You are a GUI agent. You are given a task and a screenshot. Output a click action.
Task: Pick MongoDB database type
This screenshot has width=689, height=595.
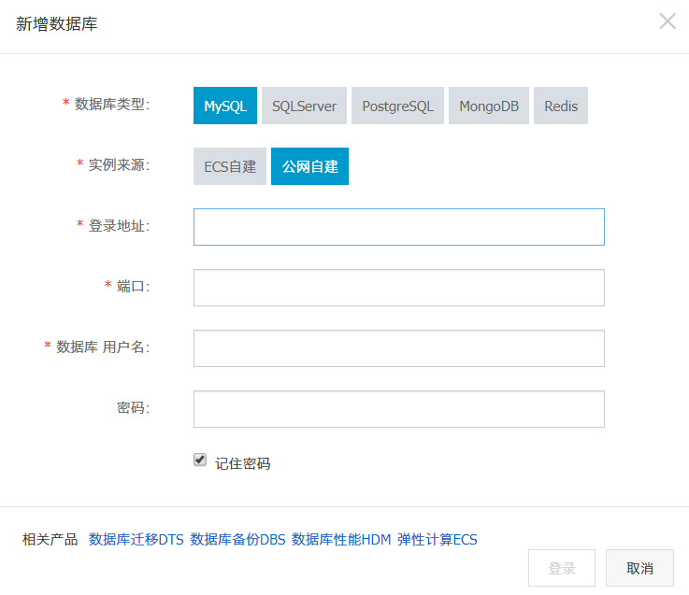pyautogui.click(x=489, y=106)
